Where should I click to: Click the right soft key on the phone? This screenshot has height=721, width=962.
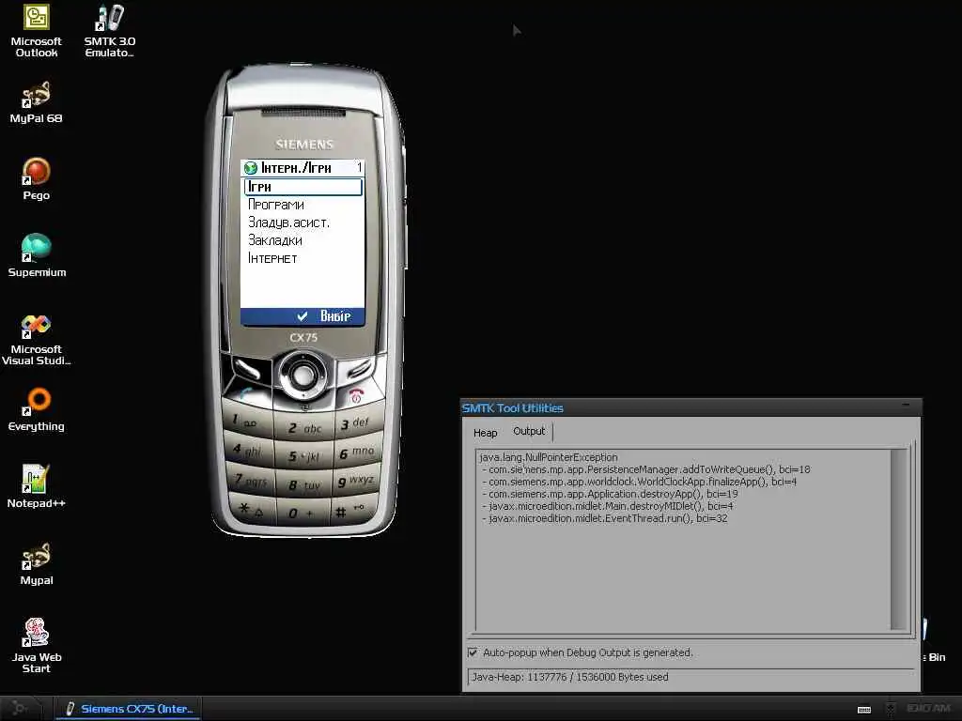pyautogui.click(x=359, y=369)
